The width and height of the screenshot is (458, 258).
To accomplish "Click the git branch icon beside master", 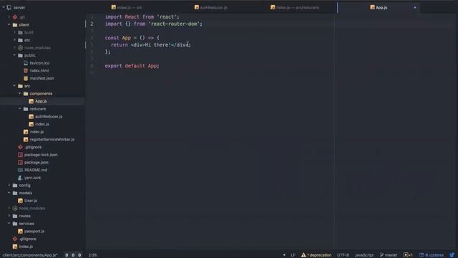I will click(381, 255).
